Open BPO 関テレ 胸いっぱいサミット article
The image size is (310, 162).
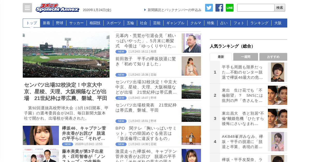coord(146,133)
